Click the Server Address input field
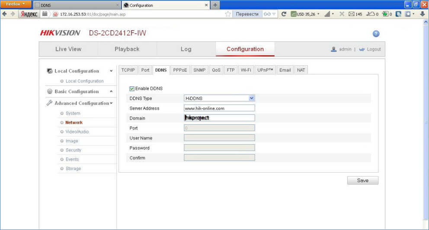 (219, 108)
